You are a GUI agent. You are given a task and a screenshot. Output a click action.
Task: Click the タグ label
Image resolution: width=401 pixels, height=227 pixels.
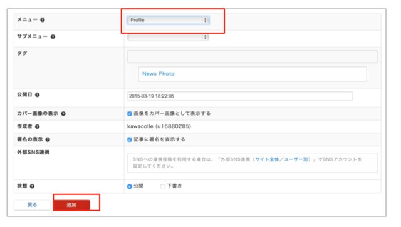click(22, 53)
